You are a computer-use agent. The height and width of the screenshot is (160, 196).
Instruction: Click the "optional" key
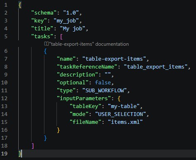[73, 83]
